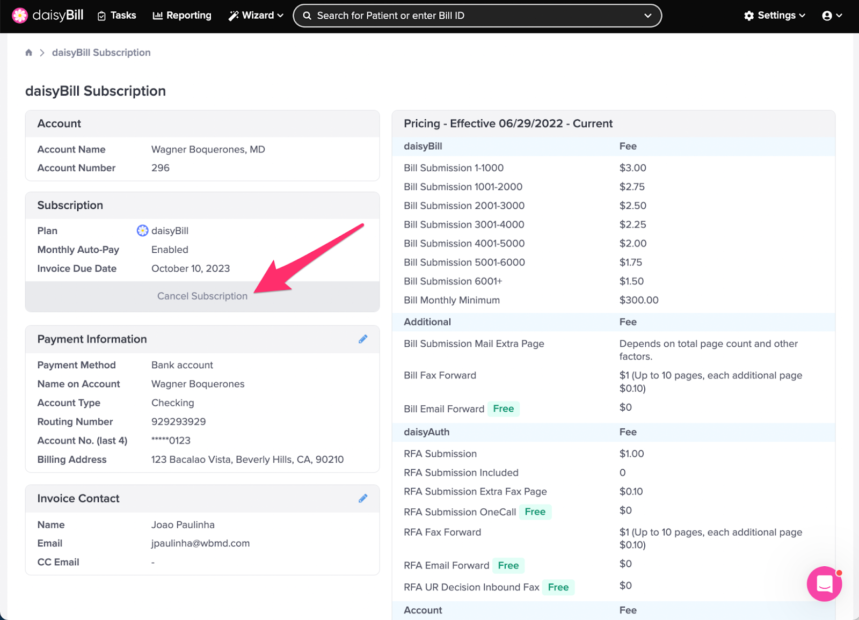859x620 pixels.
Task: Click the daisyBill Subscription breadcrumb link
Action: coord(101,52)
